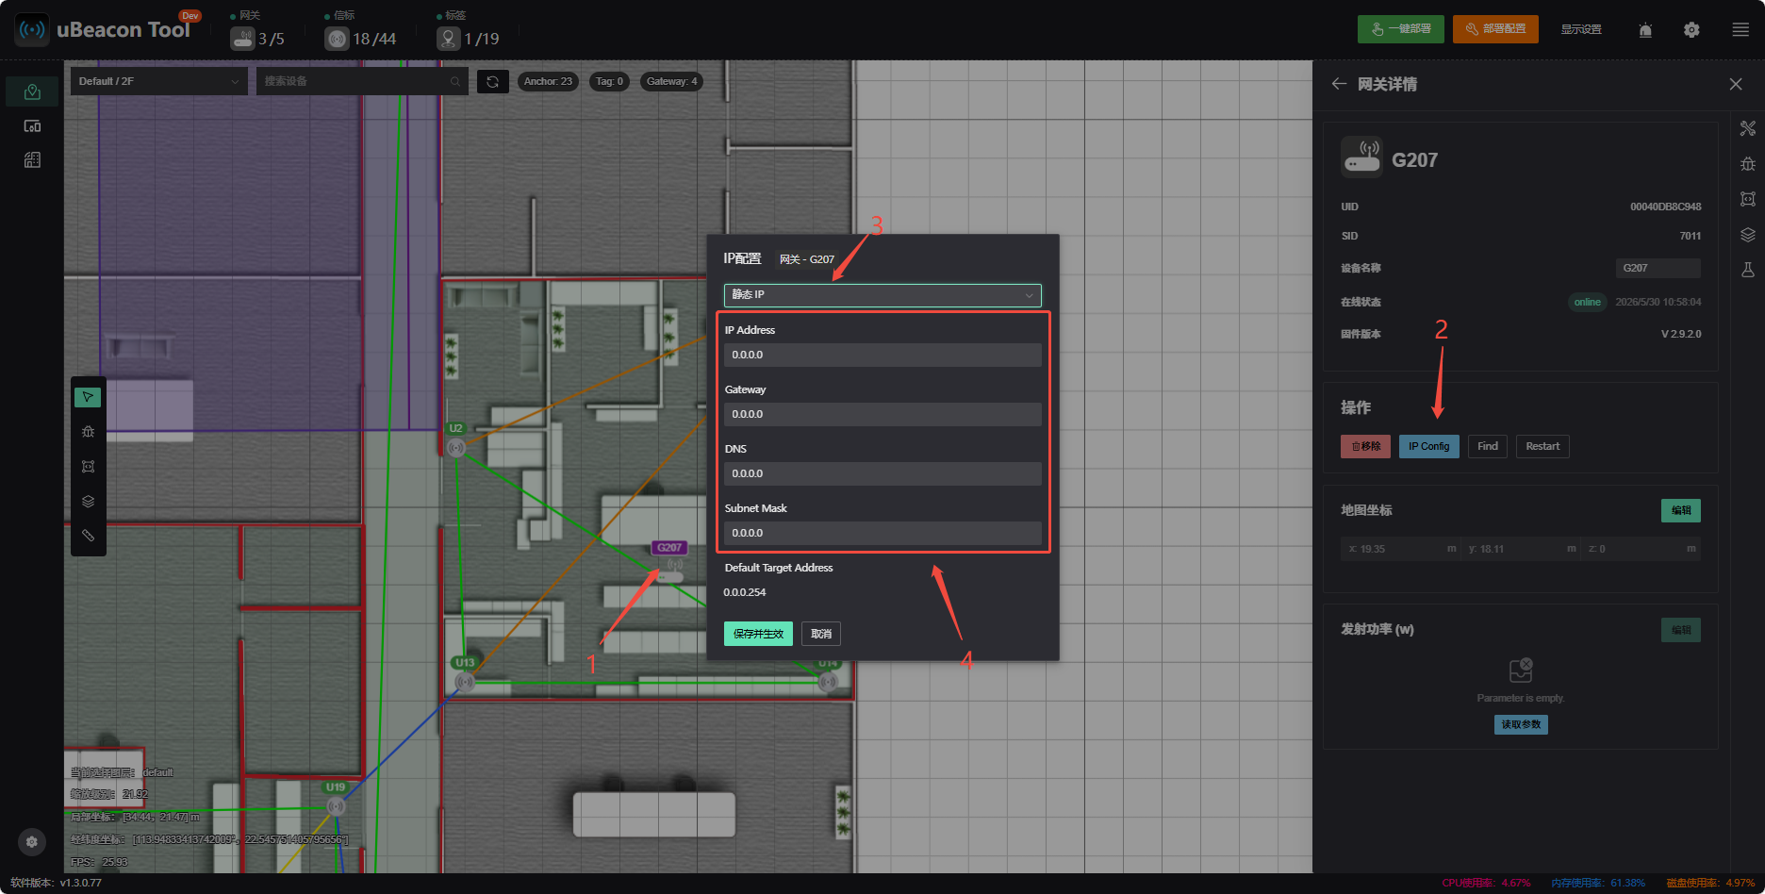Click 保存并生效 to save IP settings

[x=758, y=634]
